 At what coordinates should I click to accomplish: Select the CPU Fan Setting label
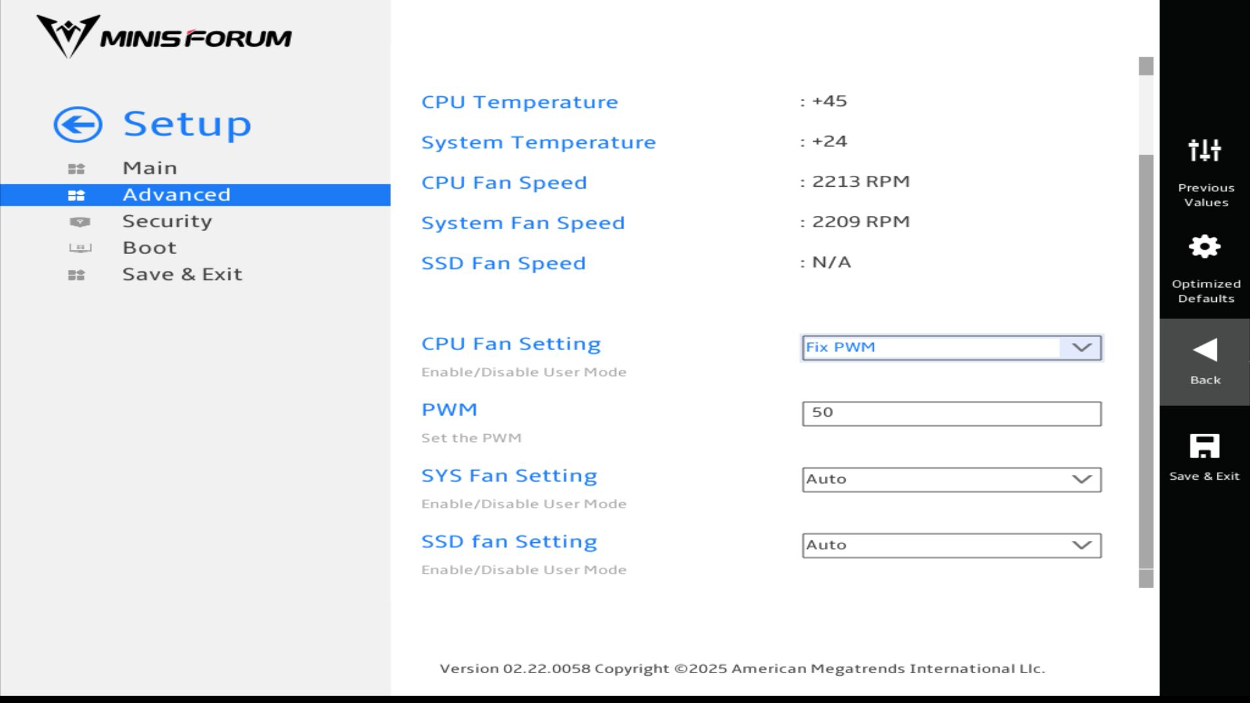point(510,344)
